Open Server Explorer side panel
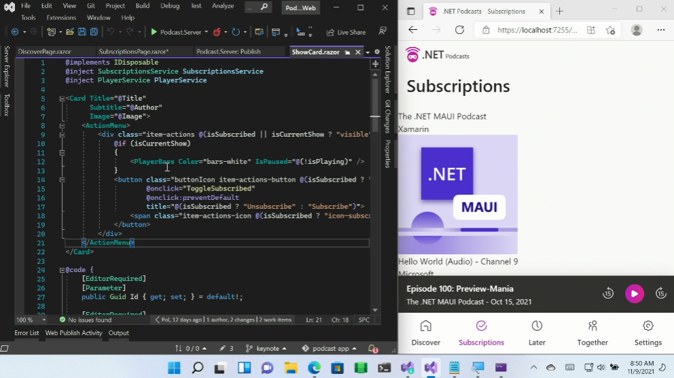The width and height of the screenshot is (674, 378). [x=6, y=67]
